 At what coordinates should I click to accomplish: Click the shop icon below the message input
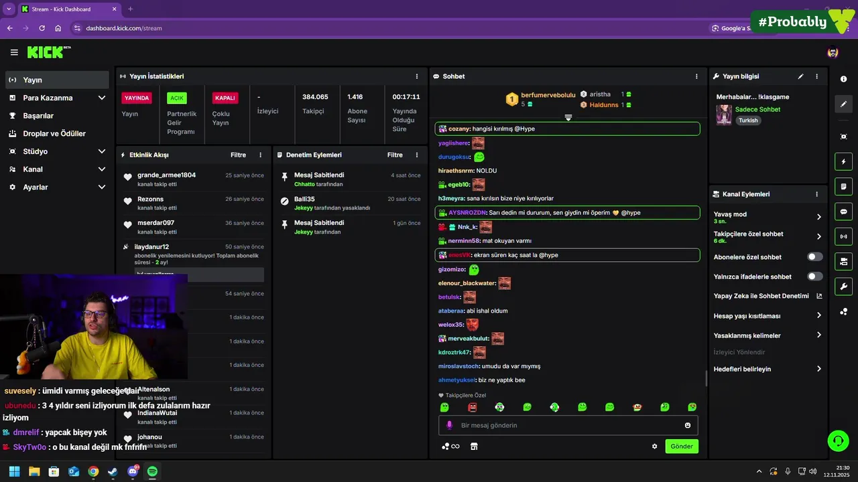[474, 447]
